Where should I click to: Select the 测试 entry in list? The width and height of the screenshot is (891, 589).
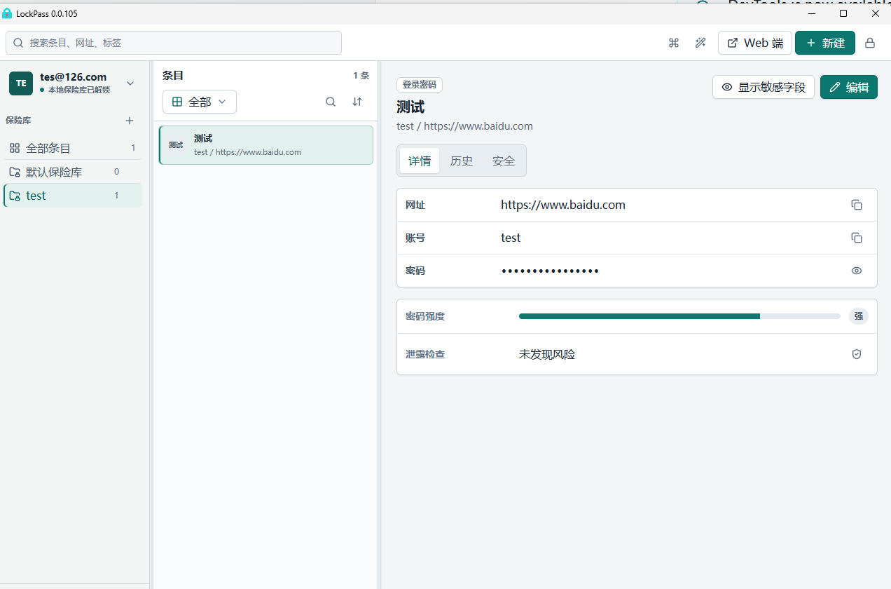click(x=266, y=145)
